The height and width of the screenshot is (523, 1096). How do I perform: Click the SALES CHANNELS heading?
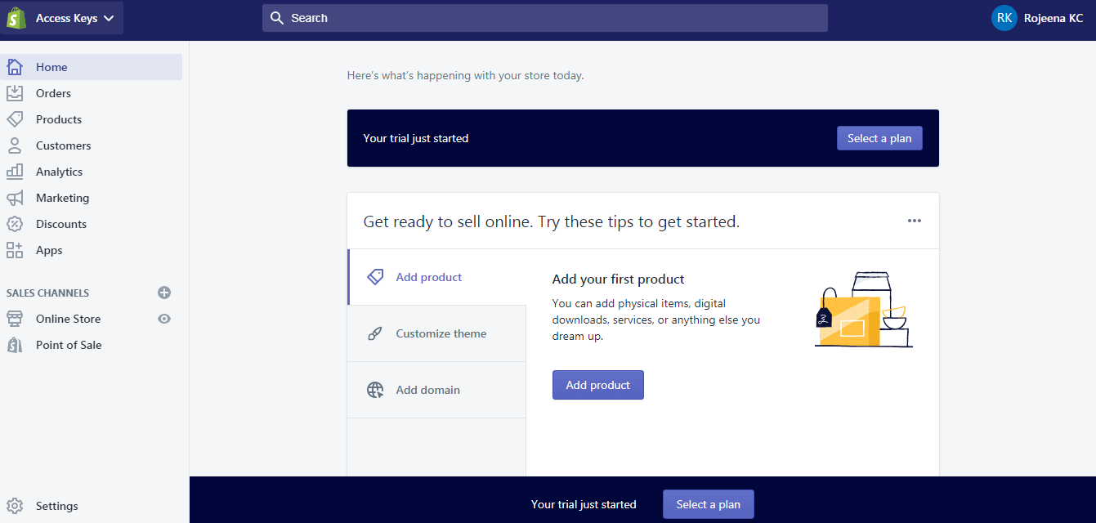click(x=48, y=293)
